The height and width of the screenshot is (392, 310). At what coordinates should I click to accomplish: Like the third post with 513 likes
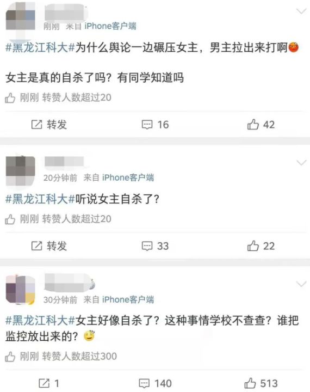coord(261,383)
